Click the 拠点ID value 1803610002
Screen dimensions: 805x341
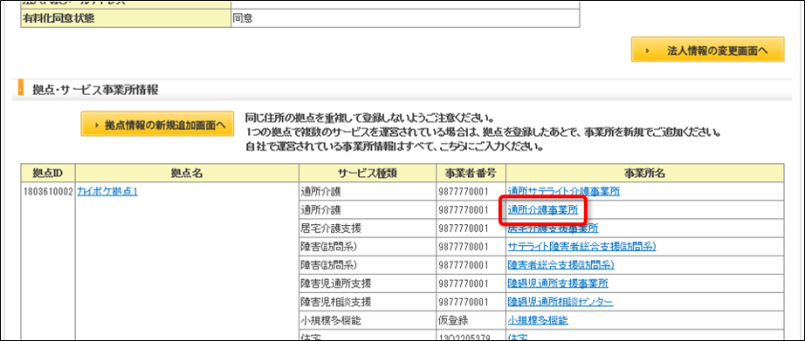(48, 192)
